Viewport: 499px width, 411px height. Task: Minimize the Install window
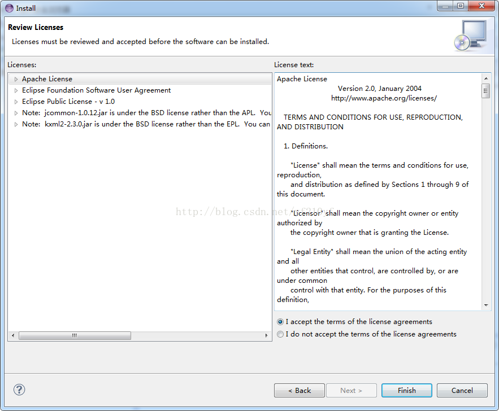[445, 6]
